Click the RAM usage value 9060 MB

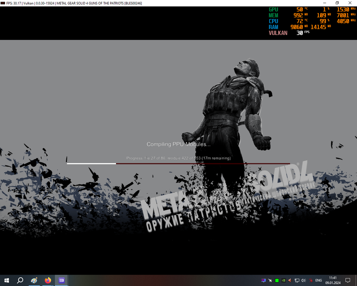[x=299, y=27]
